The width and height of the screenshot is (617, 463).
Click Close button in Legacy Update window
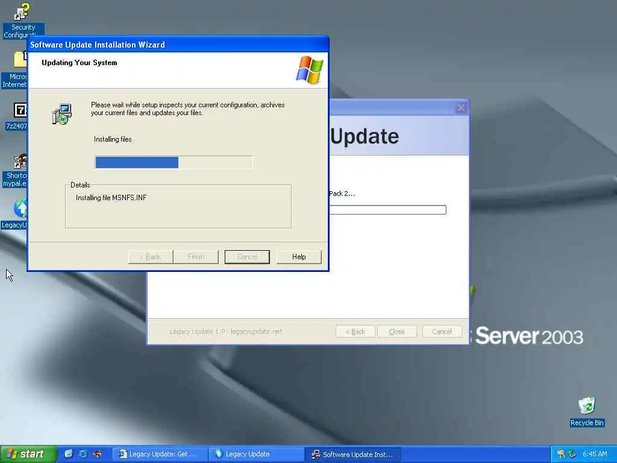(x=396, y=332)
